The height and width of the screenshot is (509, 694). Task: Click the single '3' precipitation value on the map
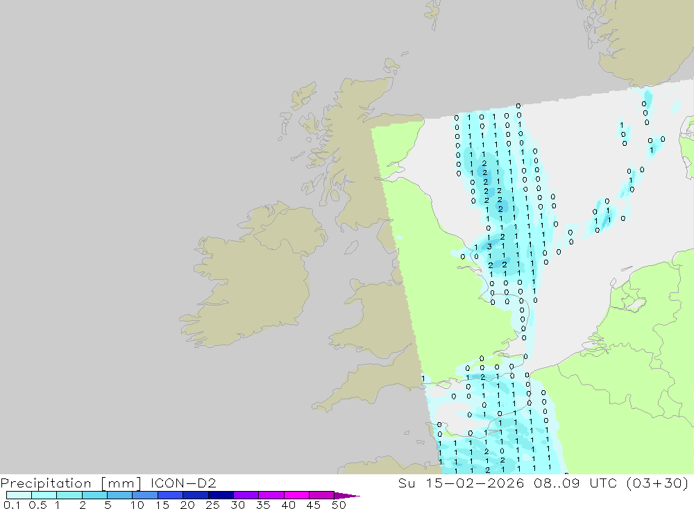[489, 247]
